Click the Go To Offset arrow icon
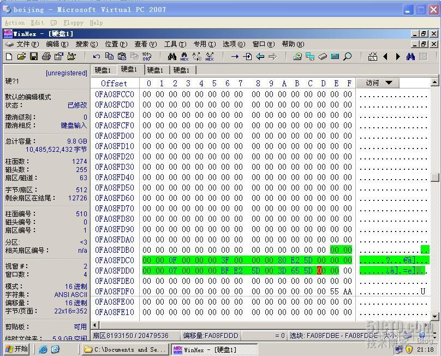 click(x=235, y=57)
